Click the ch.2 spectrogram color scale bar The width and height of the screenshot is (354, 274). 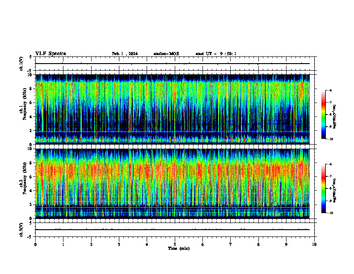click(324, 188)
